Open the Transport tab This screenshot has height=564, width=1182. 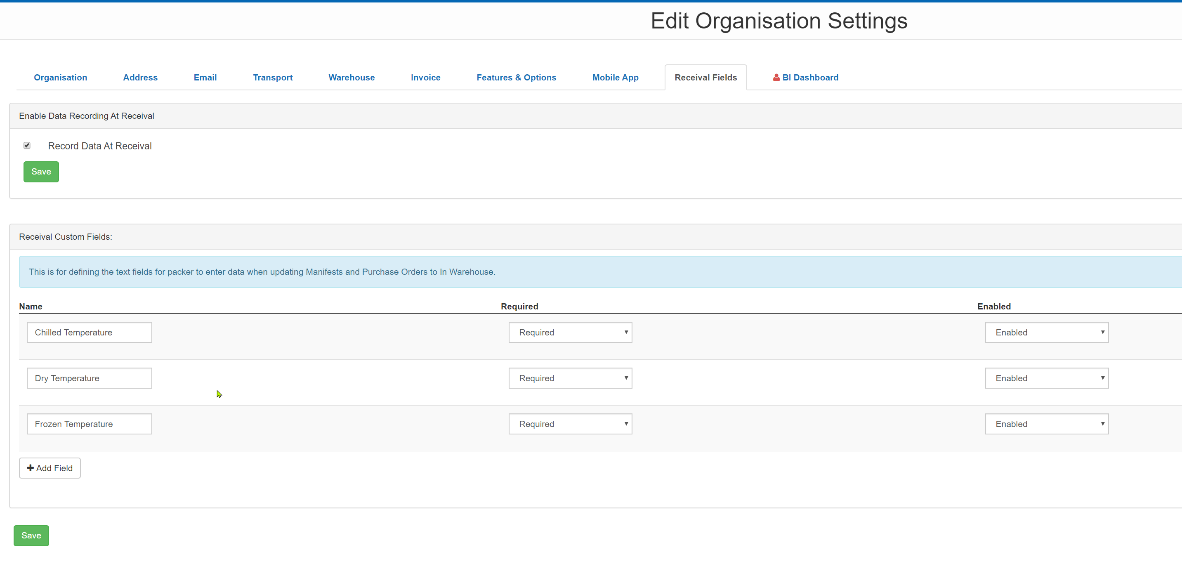click(273, 78)
